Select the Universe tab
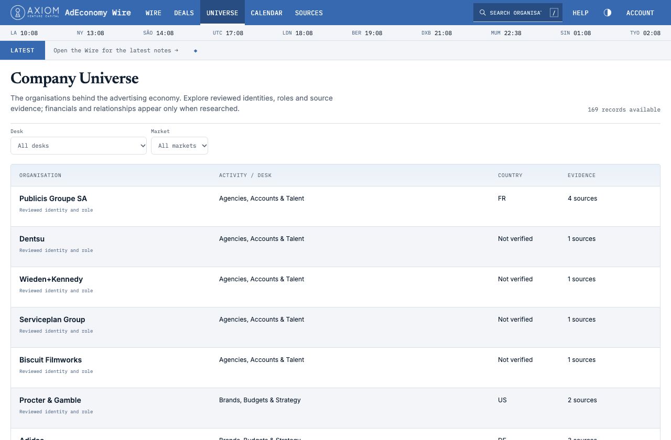Viewport: 671px width, 440px height. tap(222, 13)
